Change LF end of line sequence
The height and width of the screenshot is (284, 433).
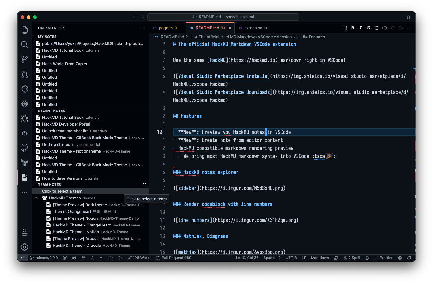(x=304, y=258)
